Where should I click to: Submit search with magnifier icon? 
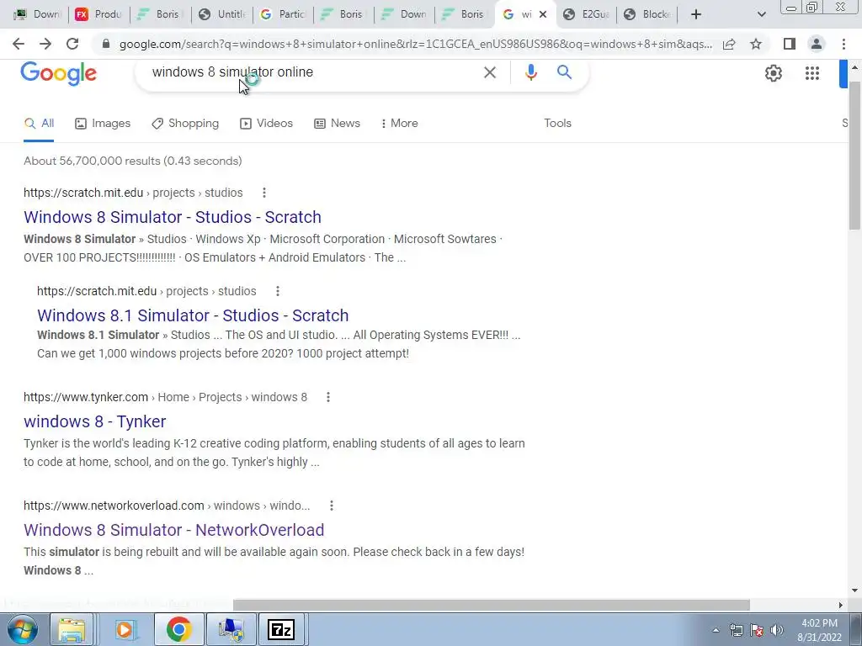point(564,72)
